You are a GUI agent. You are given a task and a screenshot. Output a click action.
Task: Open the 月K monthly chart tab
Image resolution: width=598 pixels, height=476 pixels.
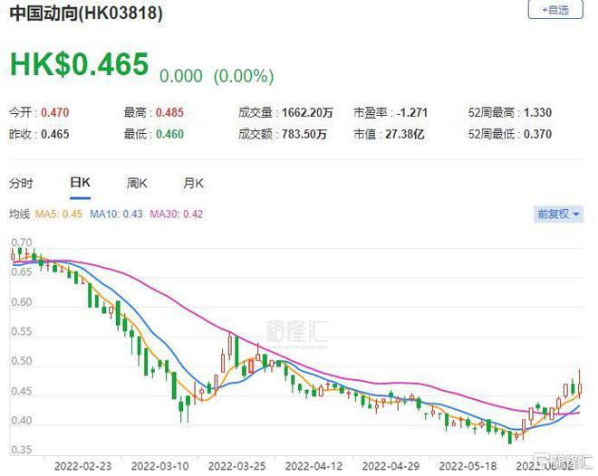click(193, 184)
